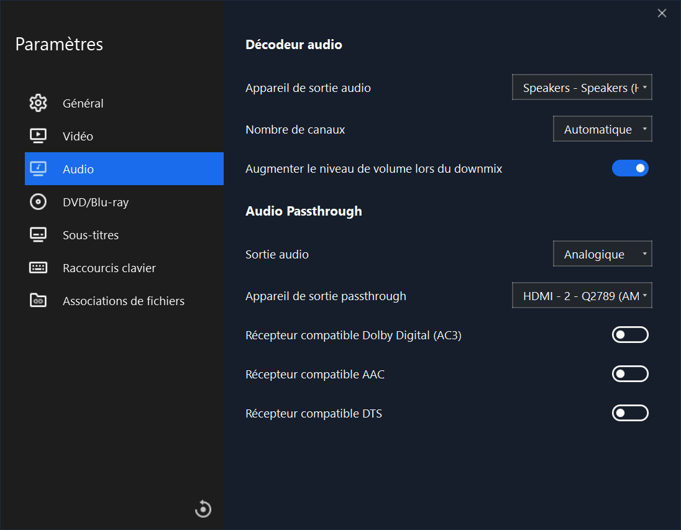Switch to the Vidéo settings tab
This screenshot has width=681, height=530.
(78, 136)
